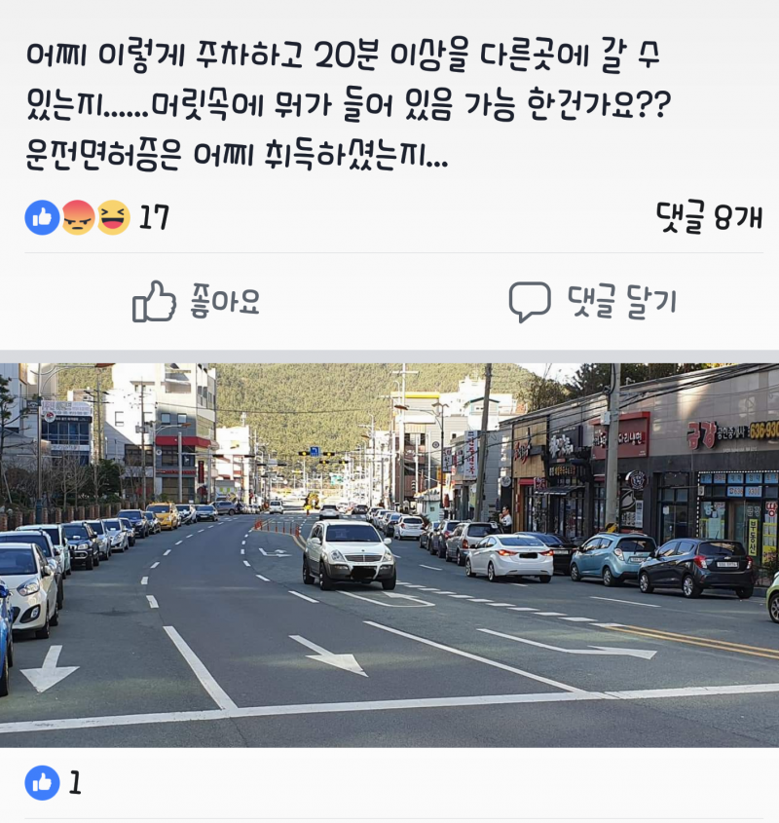
Task: Select the post line containing 머릿속에
Action: (x=349, y=105)
